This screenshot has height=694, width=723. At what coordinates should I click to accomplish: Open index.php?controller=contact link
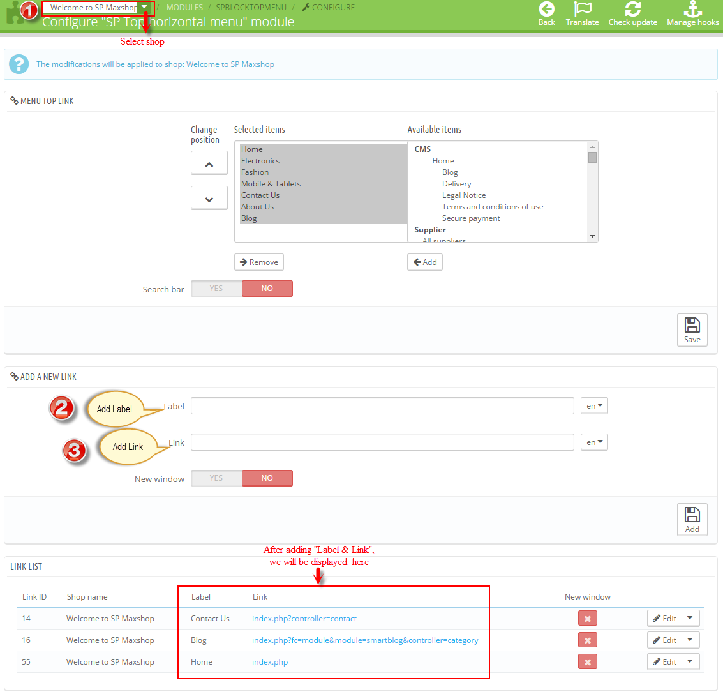tap(304, 618)
